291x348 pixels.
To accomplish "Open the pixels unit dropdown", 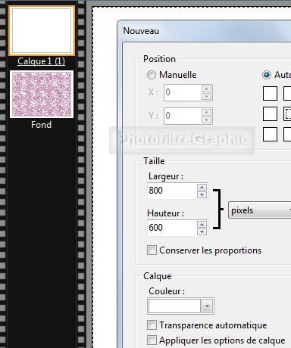I will point(260,210).
